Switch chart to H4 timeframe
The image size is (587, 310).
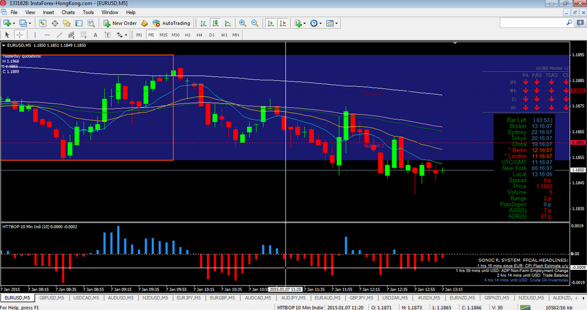click(x=199, y=35)
